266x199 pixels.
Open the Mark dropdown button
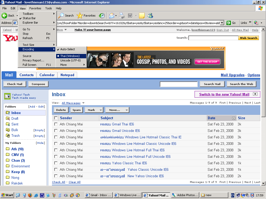(94, 110)
